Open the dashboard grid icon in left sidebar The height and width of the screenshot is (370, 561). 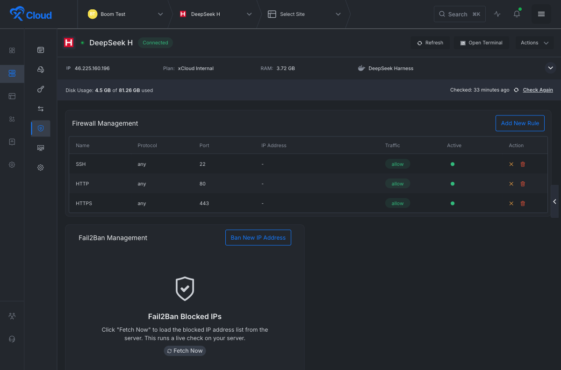12,50
